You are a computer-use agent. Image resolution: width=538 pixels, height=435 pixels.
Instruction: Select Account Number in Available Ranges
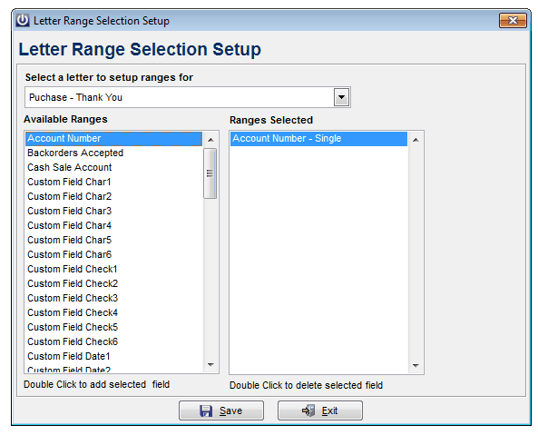[x=113, y=139]
